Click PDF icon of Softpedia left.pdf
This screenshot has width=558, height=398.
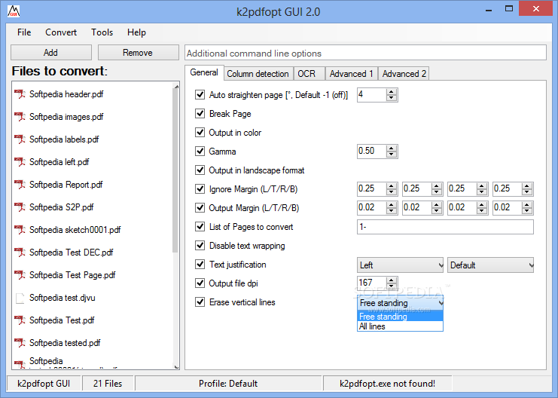point(20,162)
